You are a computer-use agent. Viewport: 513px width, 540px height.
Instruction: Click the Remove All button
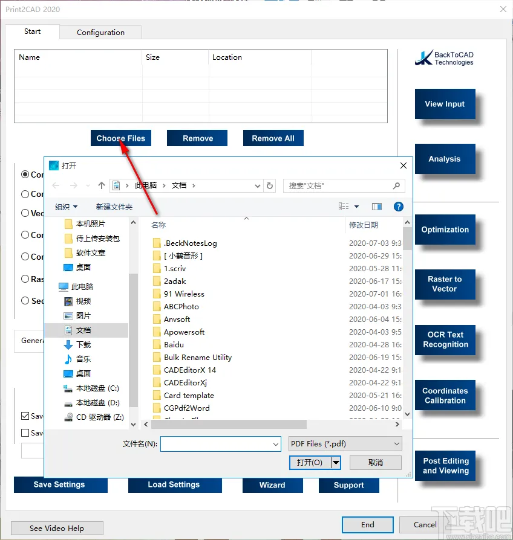[x=273, y=138]
